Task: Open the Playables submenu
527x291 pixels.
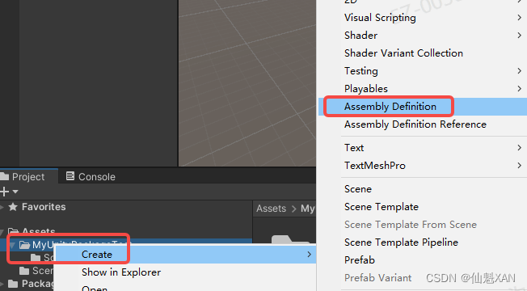Action: [423, 89]
